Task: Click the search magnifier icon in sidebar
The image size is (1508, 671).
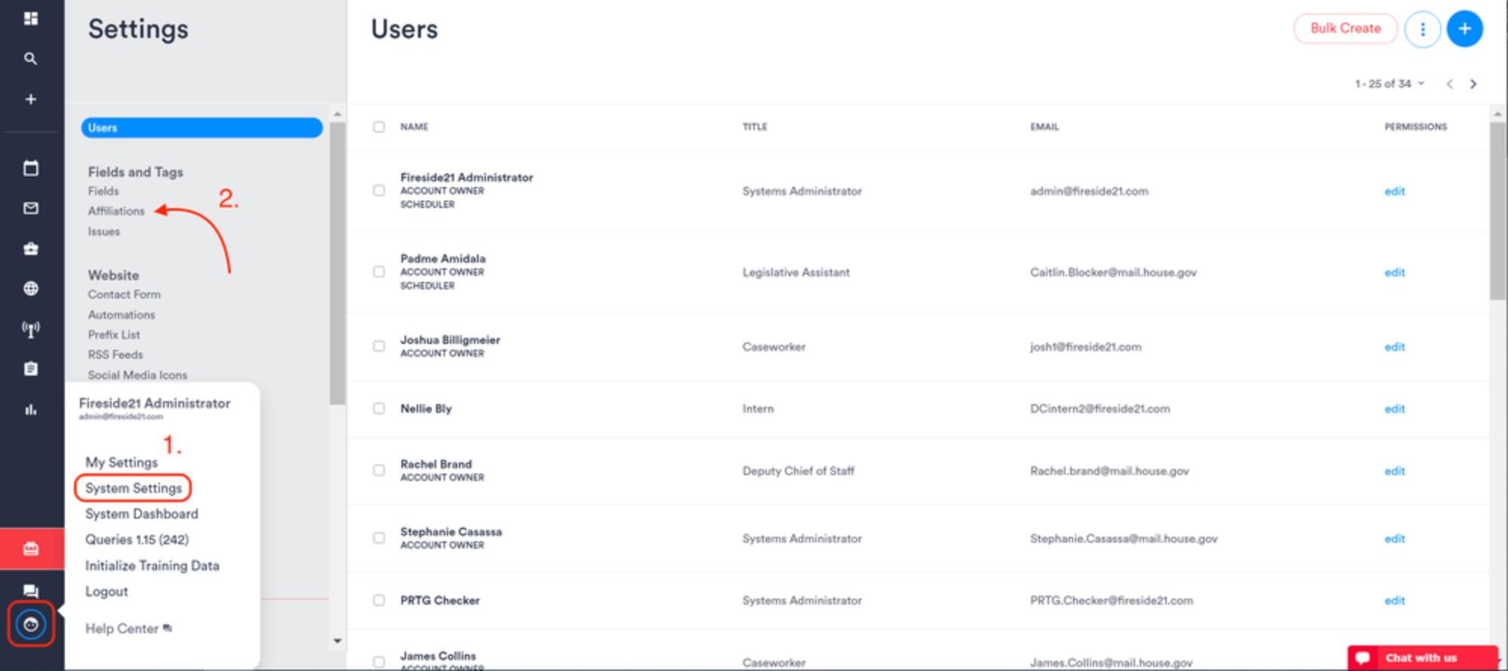Action: [x=31, y=59]
